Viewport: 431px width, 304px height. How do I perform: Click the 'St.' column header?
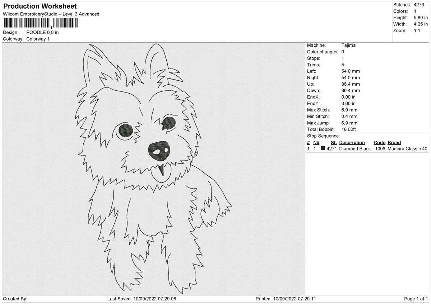pyautogui.click(x=334, y=143)
